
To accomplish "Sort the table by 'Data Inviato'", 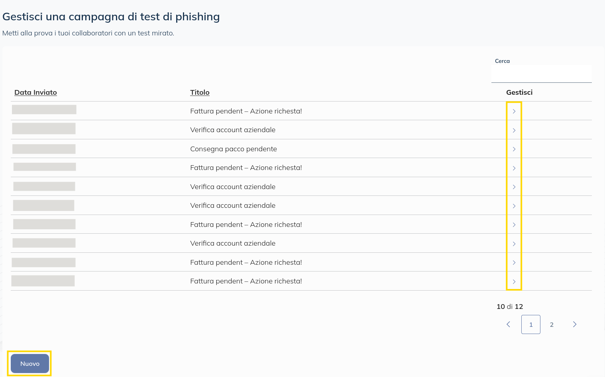I will point(35,92).
